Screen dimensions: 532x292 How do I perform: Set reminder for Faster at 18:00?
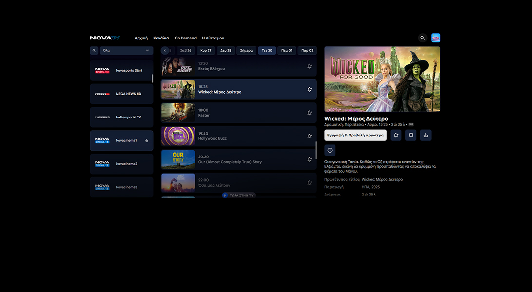(x=310, y=113)
